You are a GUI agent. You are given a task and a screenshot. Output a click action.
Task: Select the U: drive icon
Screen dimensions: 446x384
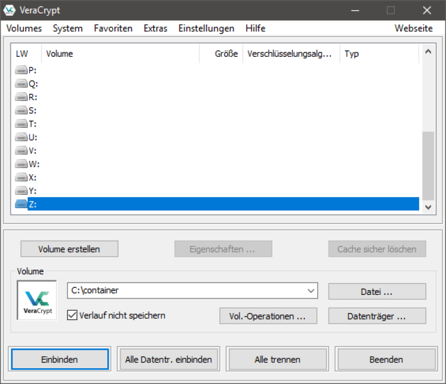click(21, 137)
